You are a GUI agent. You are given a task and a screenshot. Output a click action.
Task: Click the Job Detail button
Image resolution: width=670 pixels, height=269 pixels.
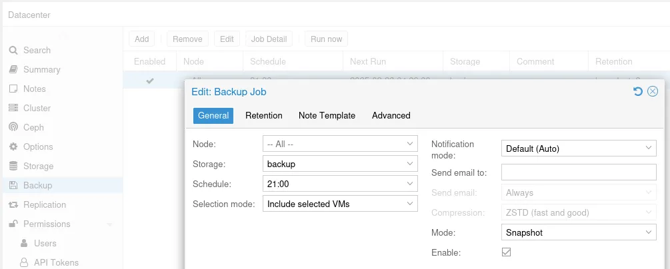pyautogui.click(x=269, y=39)
